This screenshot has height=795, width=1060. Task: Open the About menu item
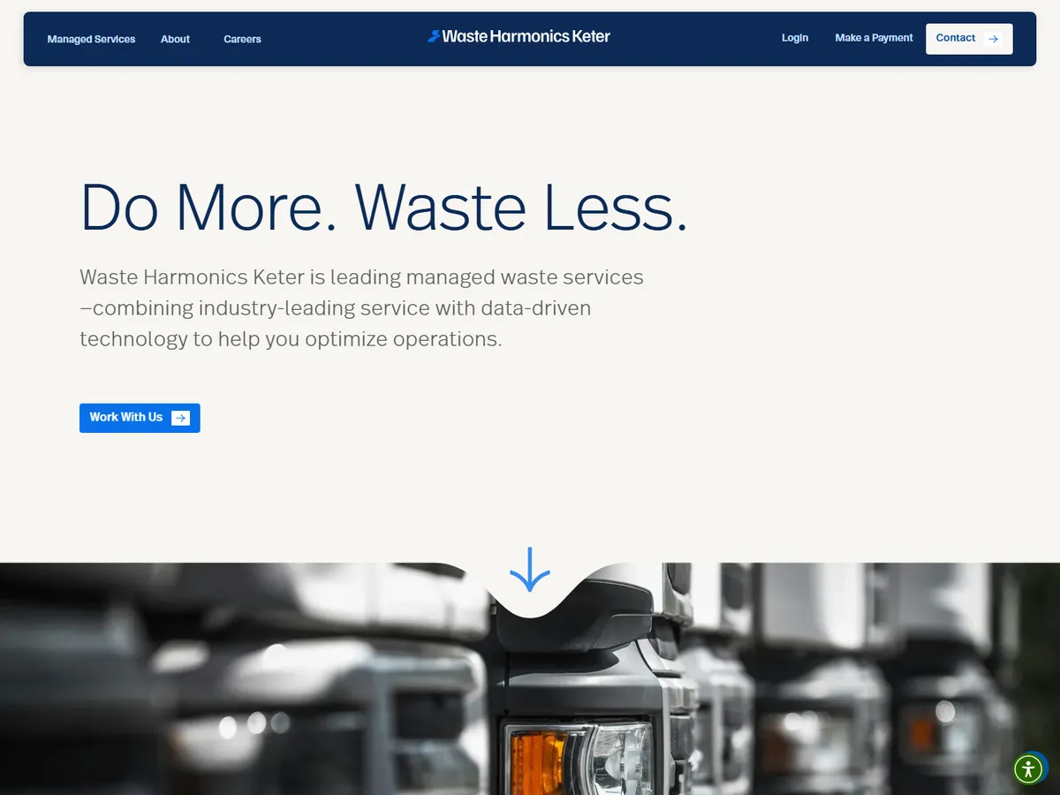click(175, 39)
